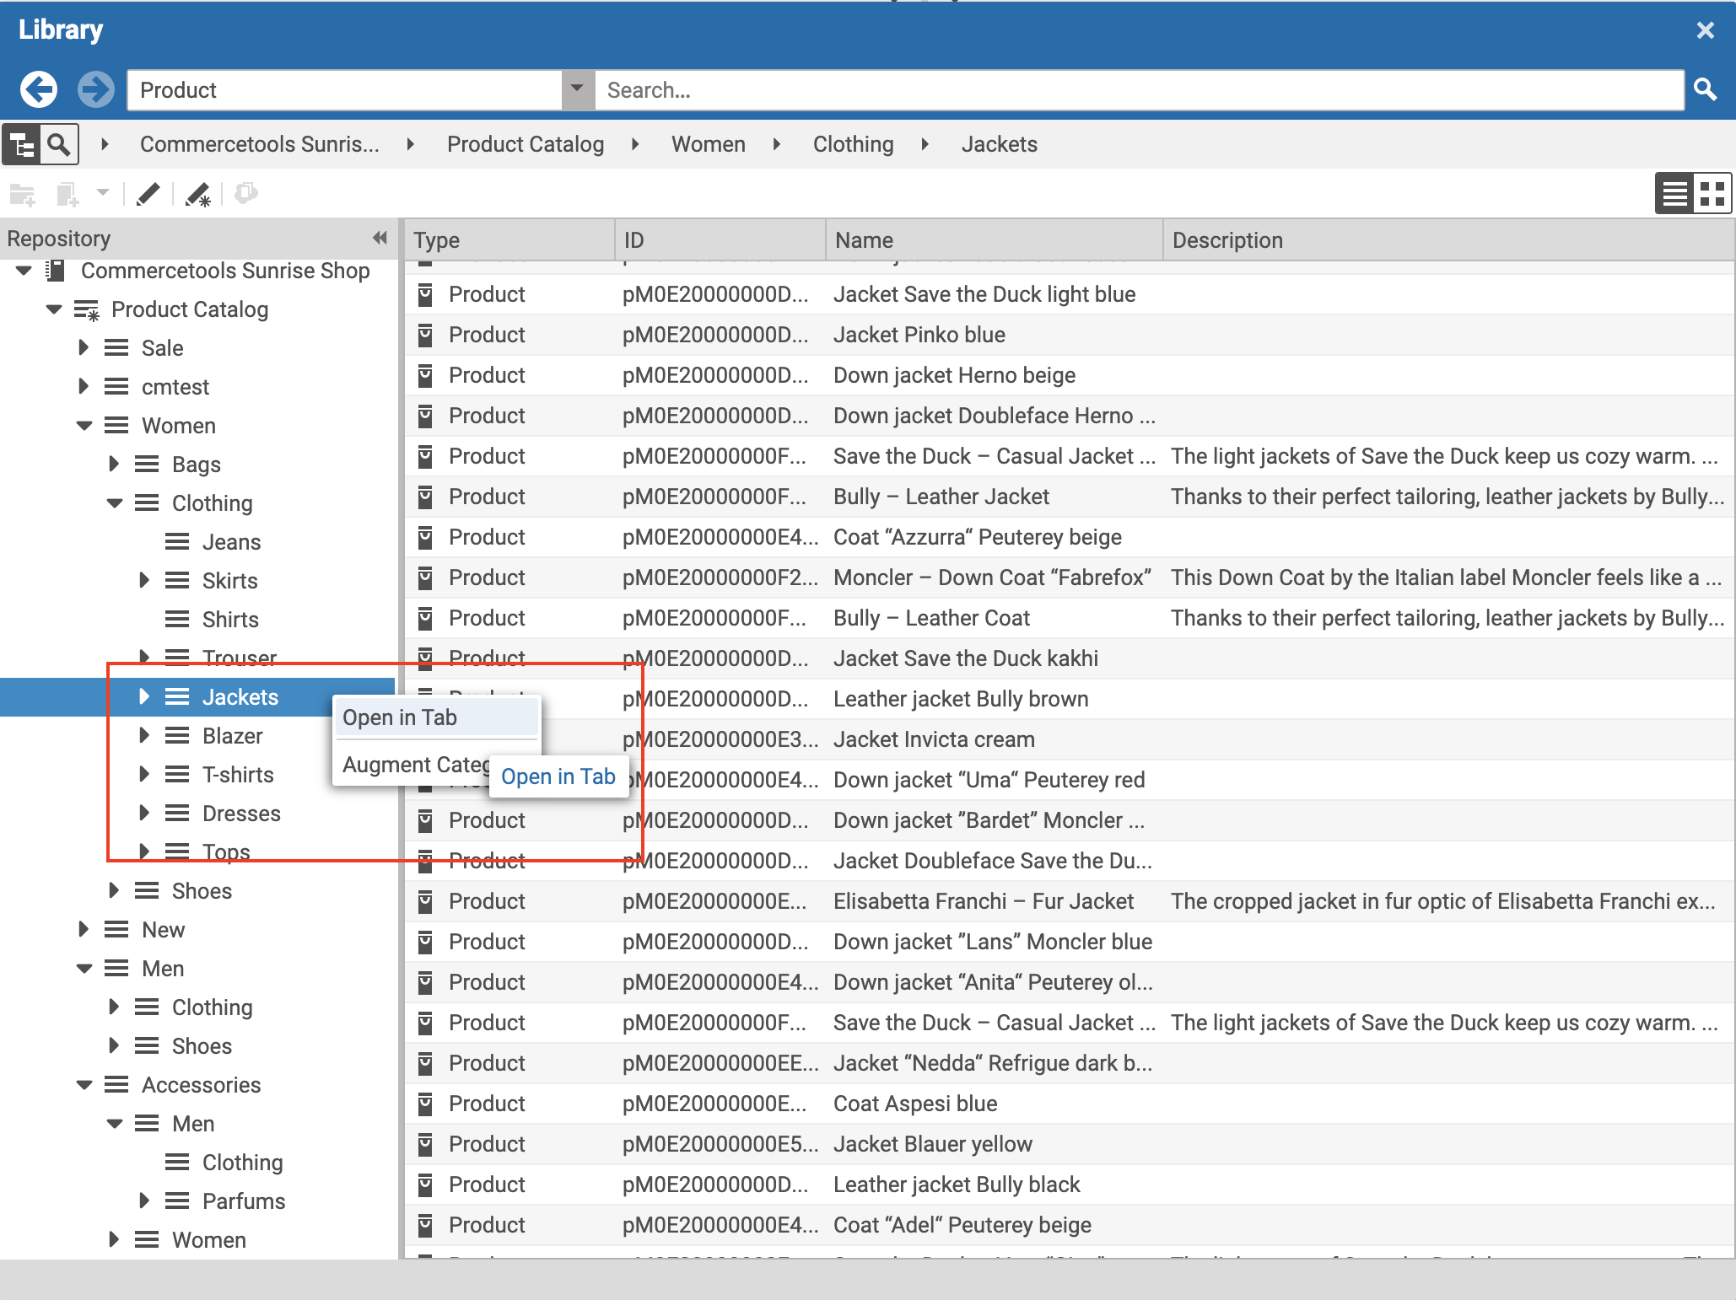
Task: Activate tree view mode in repository panel
Action: tap(23, 143)
